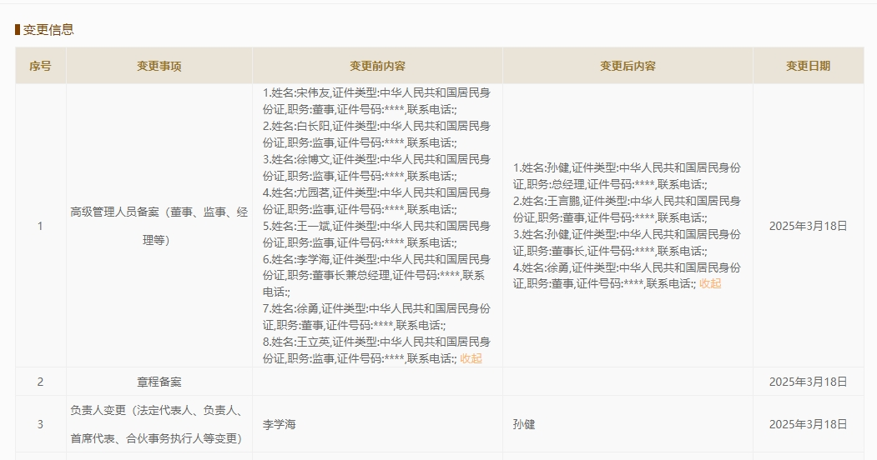Screen dimensions: 877x460
Task: Select the 变更后内容 column header
Action: pyautogui.click(x=628, y=66)
